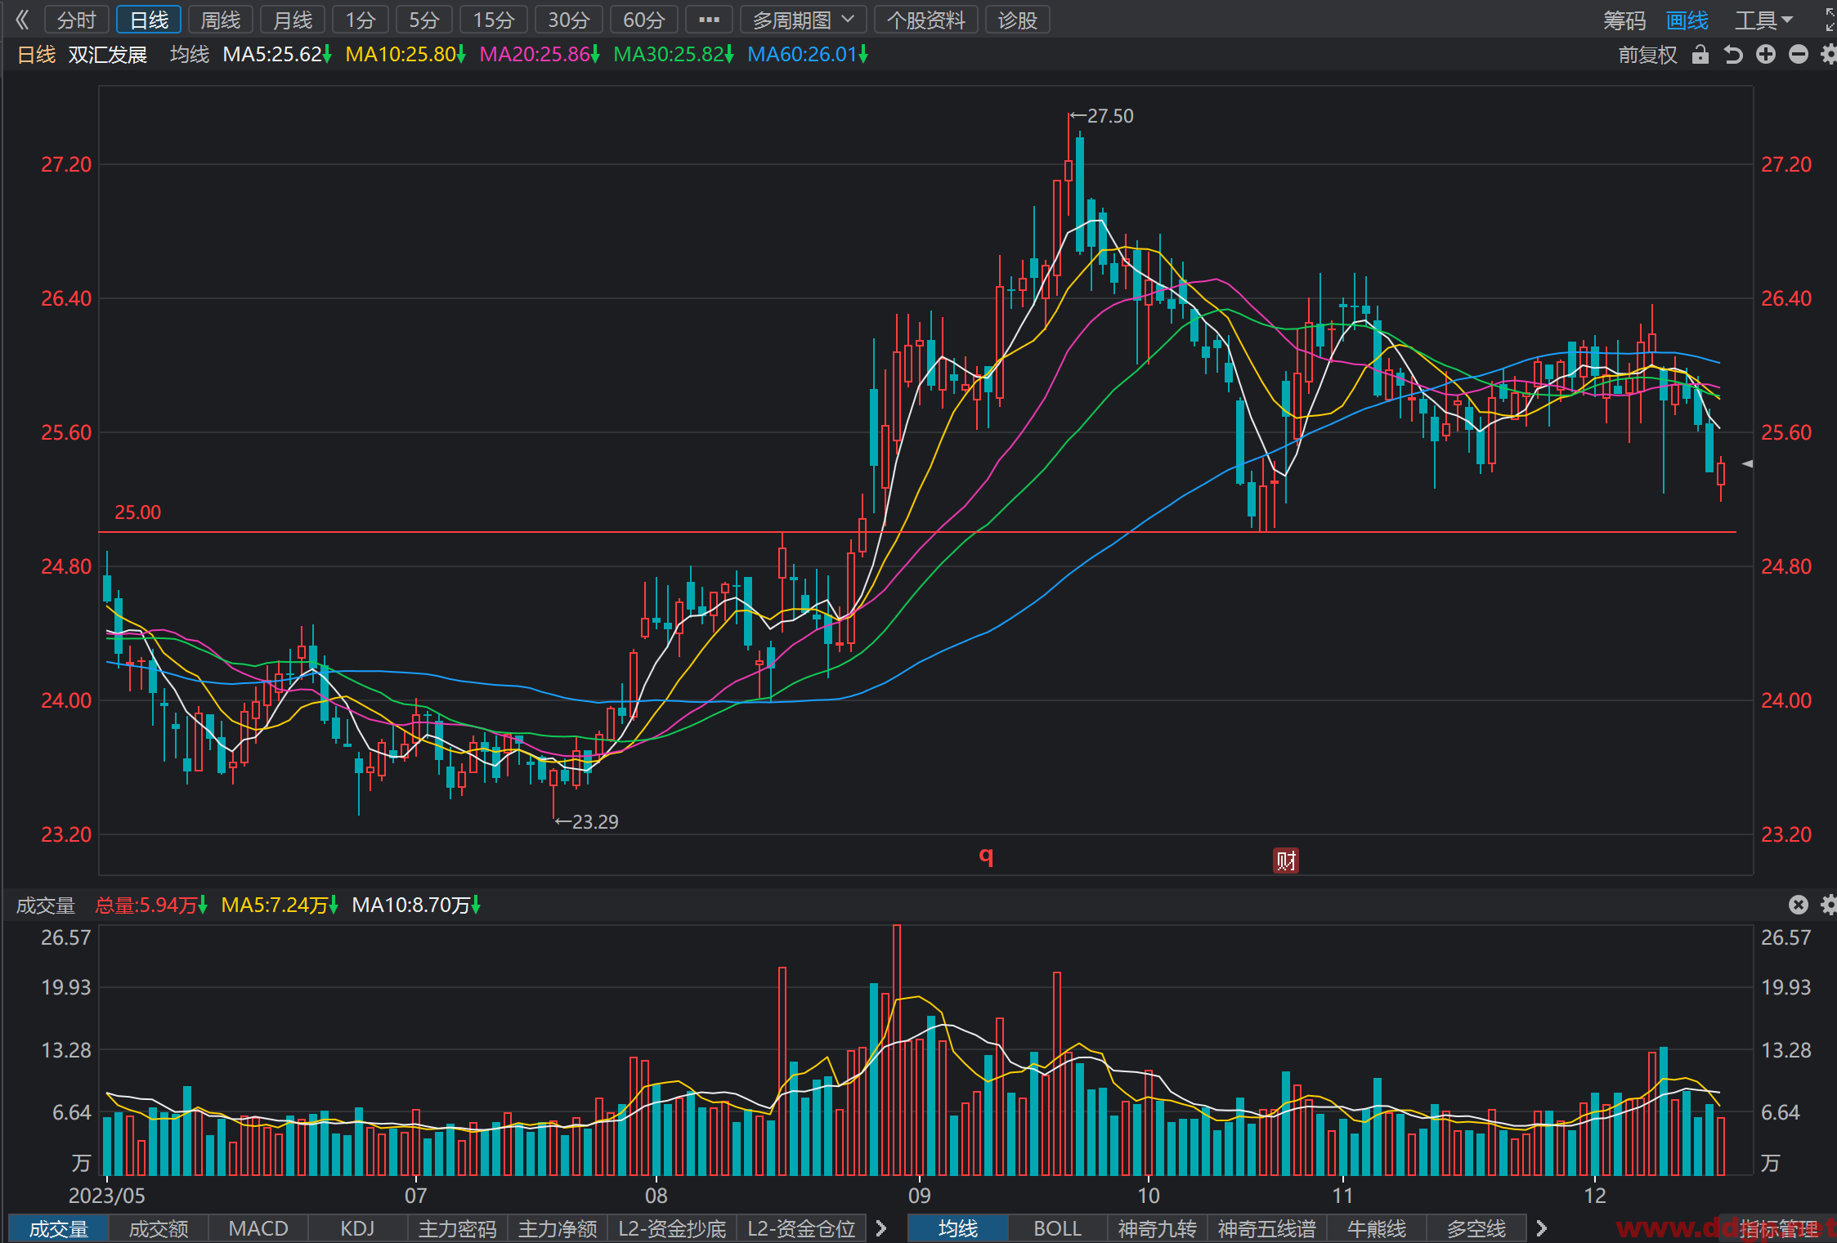
Task: Click the 27.50 high price marker
Action: coord(1102,116)
